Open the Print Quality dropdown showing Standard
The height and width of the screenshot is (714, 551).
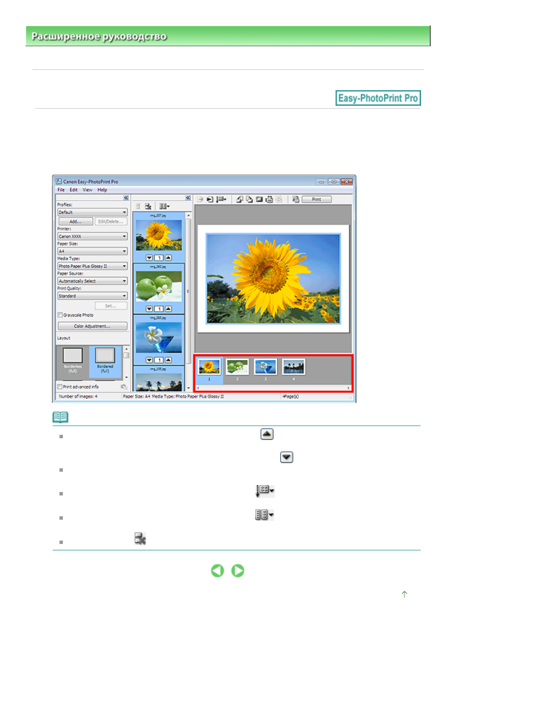coord(92,296)
